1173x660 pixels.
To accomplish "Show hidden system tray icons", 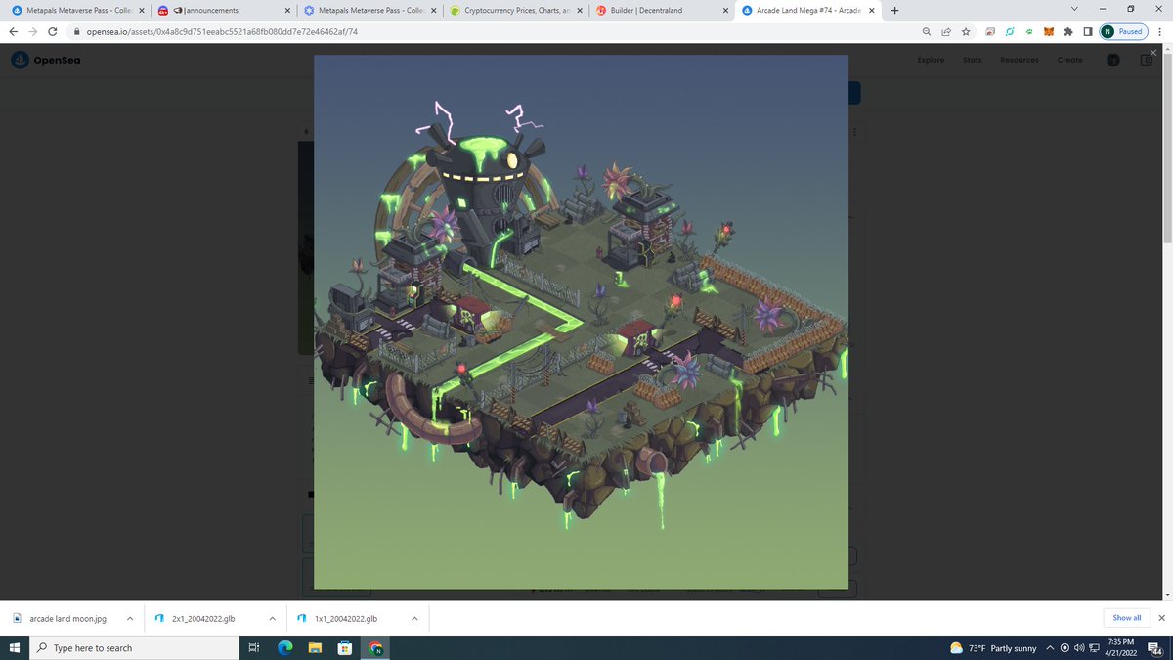I will pos(1049,648).
